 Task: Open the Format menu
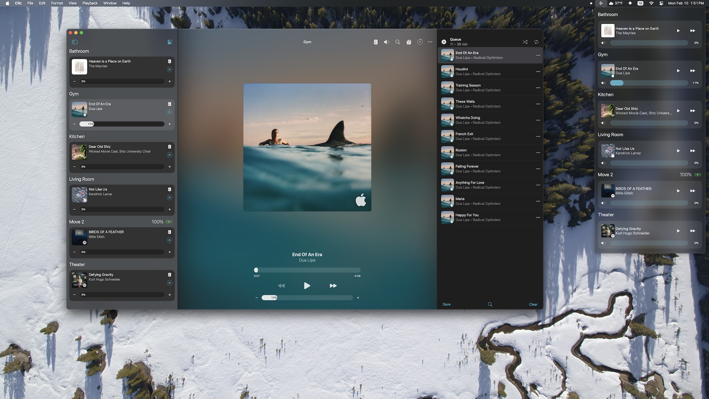pyautogui.click(x=57, y=3)
